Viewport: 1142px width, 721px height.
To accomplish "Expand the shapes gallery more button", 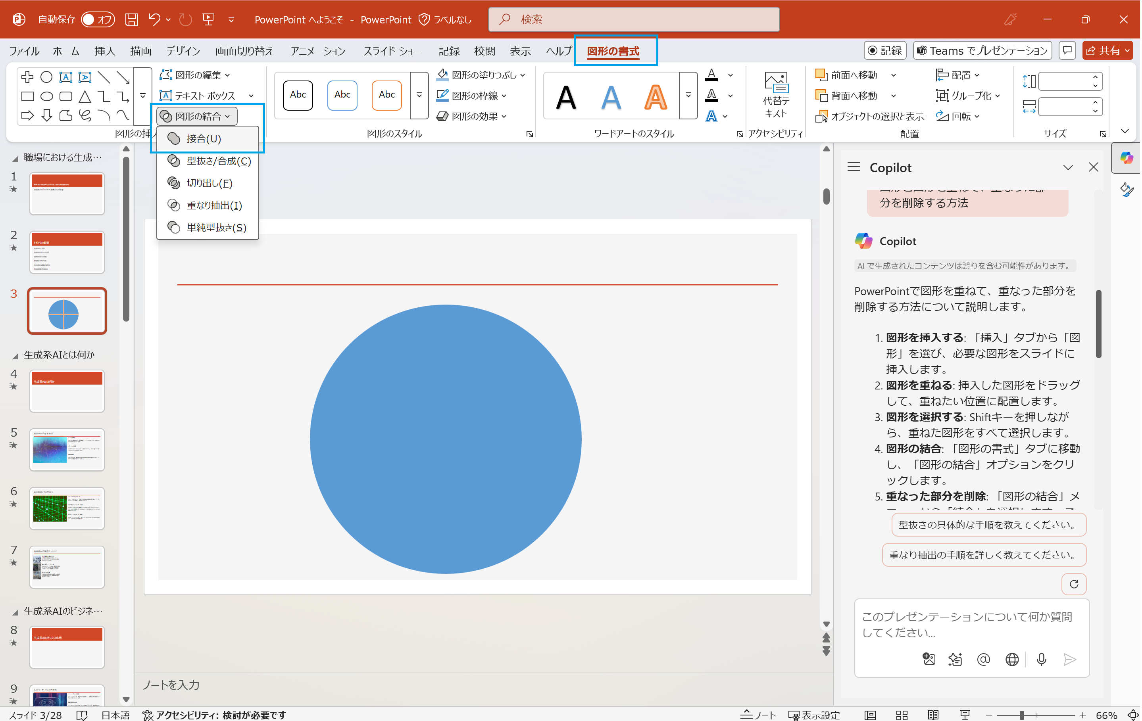I will (x=142, y=96).
